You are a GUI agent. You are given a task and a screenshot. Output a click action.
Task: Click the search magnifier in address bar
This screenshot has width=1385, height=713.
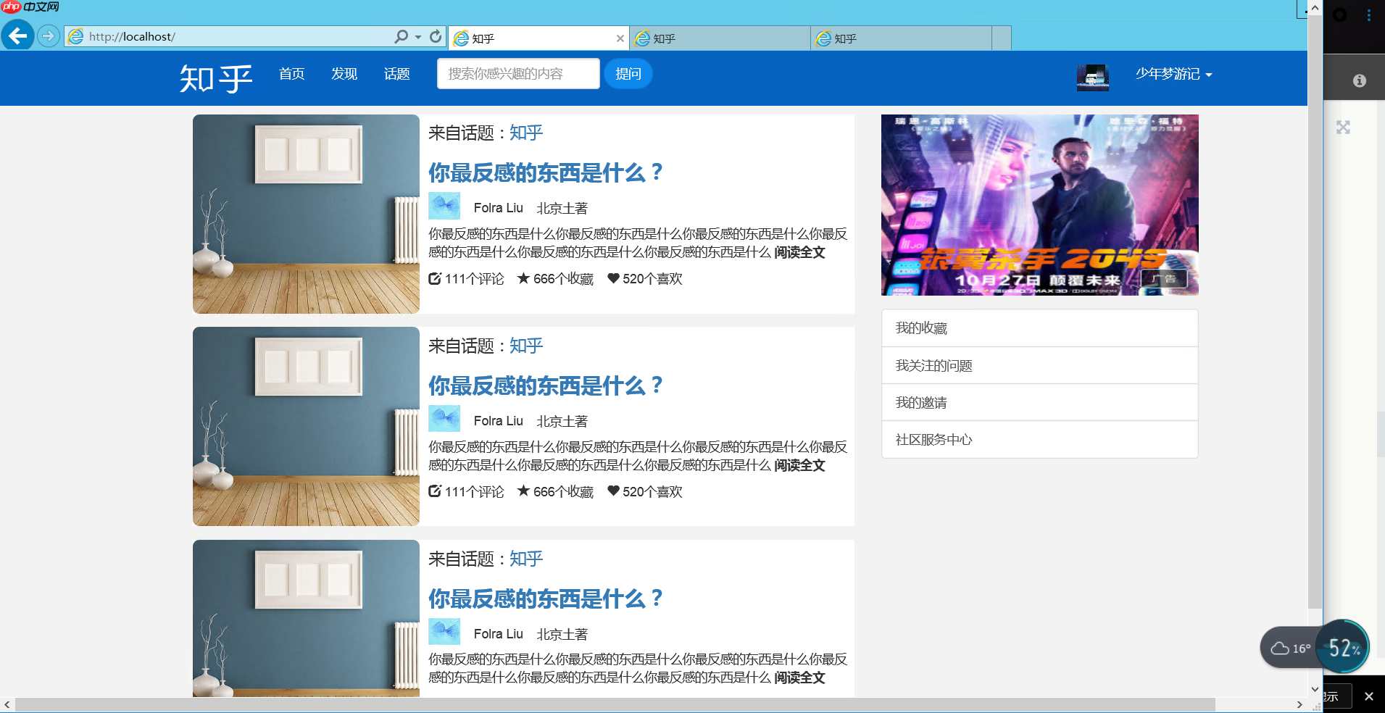(x=400, y=36)
